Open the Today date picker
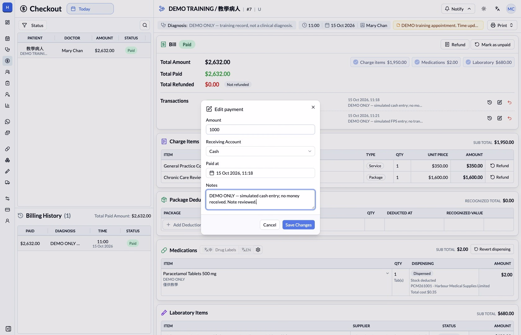This screenshot has height=335, width=521. click(90, 9)
